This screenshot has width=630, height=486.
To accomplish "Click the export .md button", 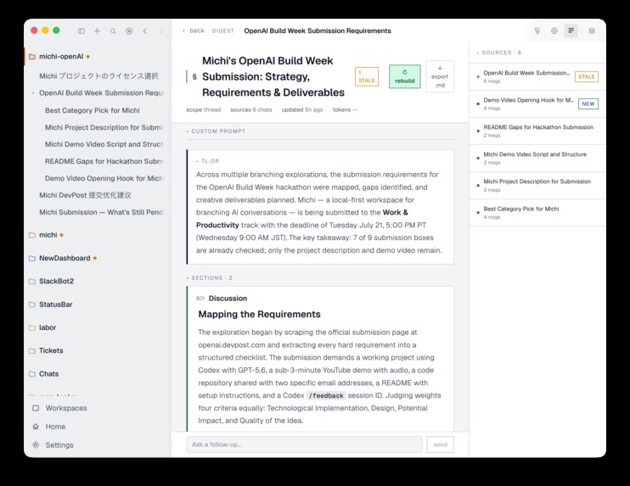I will click(440, 76).
